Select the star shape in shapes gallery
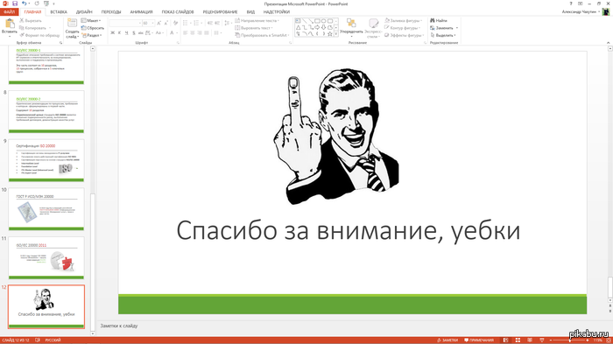 [x=330, y=34]
